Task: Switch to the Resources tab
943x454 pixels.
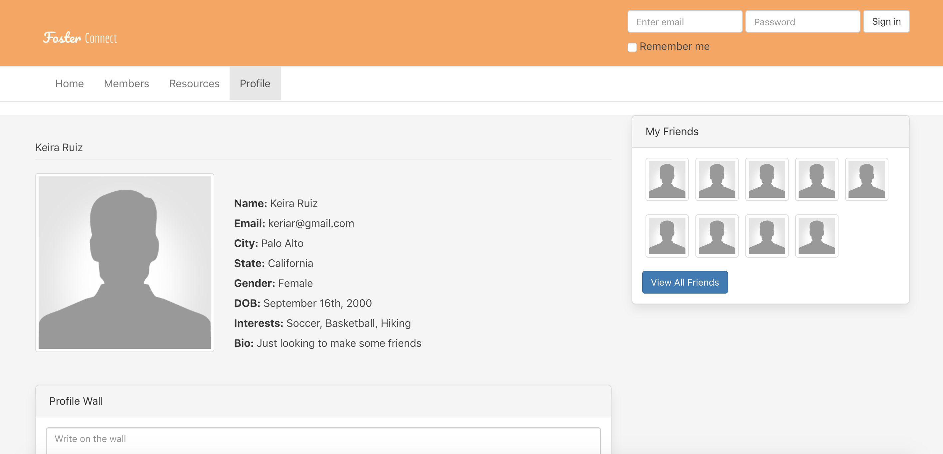Action: [x=194, y=84]
